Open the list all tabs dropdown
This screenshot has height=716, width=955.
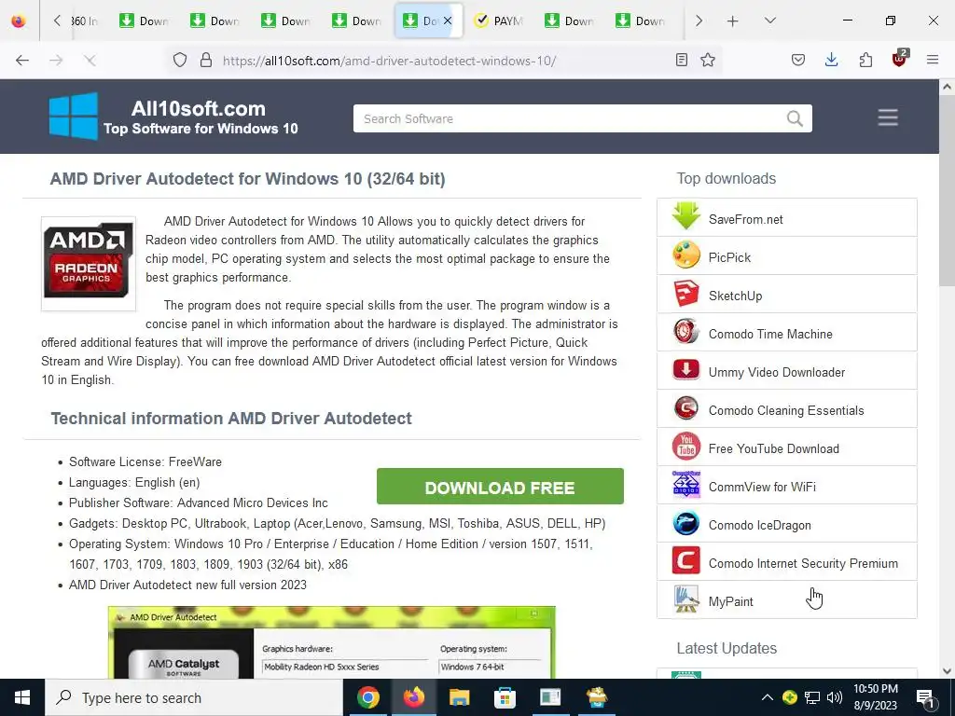click(x=769, y=21)
